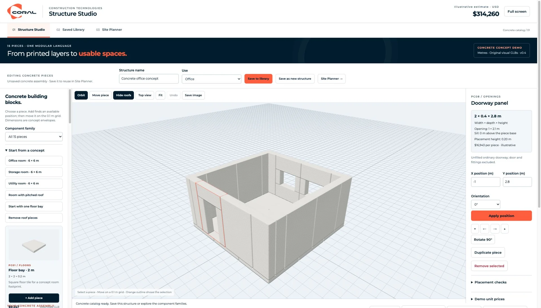Nudge piece with the up arrow button
The width and height of the screenshot is (541, 308).
[475, 229]
